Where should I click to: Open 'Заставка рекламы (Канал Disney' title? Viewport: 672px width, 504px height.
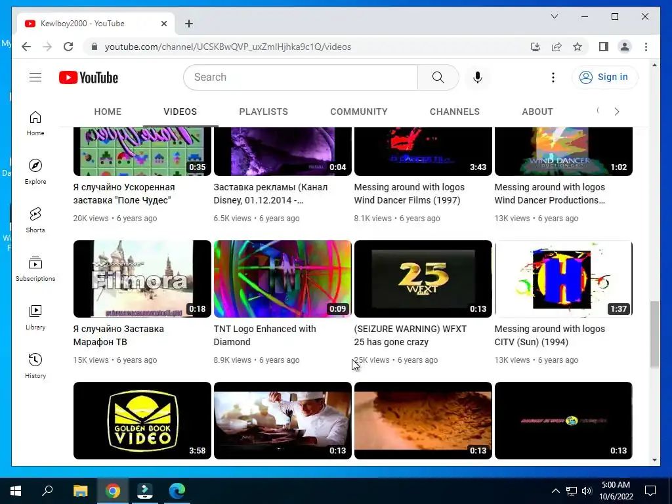271,194
